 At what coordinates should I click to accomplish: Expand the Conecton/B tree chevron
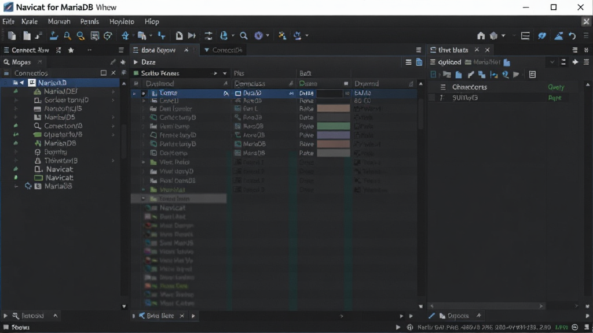point(113,125)
